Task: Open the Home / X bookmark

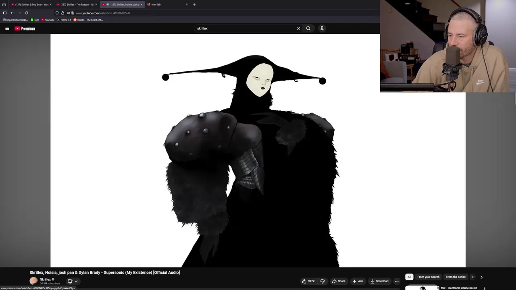Action: (64, 20)
